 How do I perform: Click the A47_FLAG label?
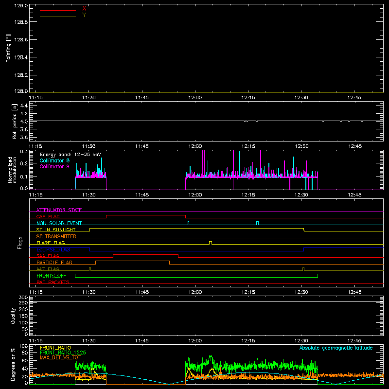tap(48, 269)
